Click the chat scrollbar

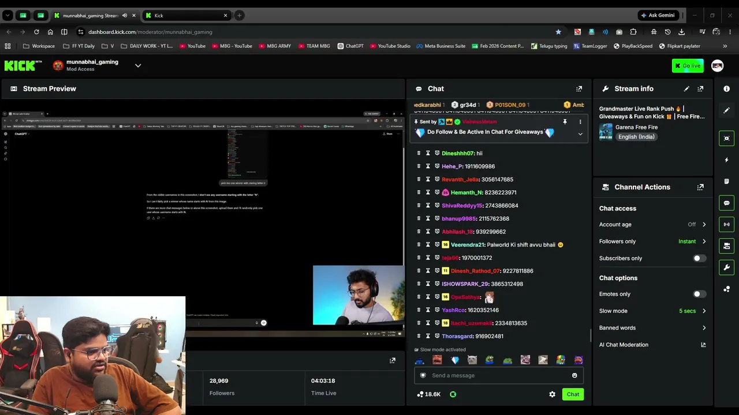click(x=590, y=335)
